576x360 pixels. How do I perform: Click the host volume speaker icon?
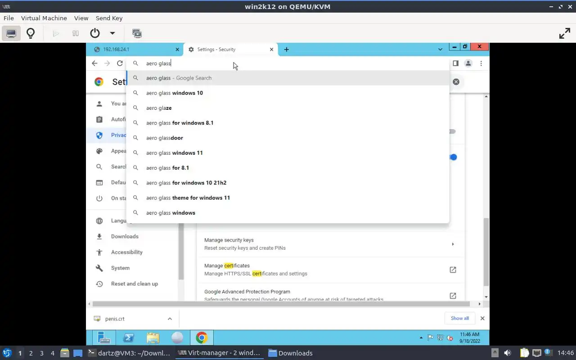508,353
